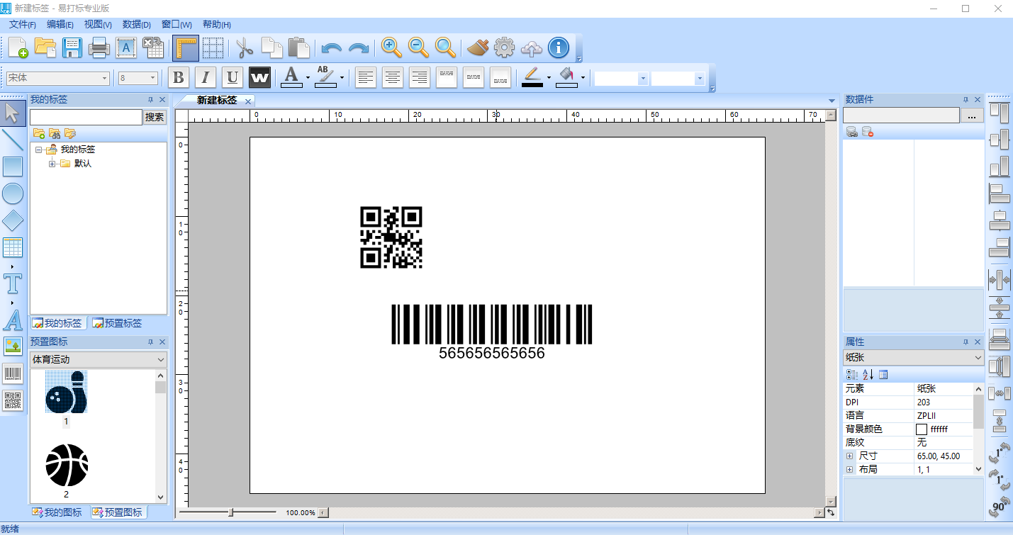Click the fill bucket color swatch
1013x535 pixels.
566,77
